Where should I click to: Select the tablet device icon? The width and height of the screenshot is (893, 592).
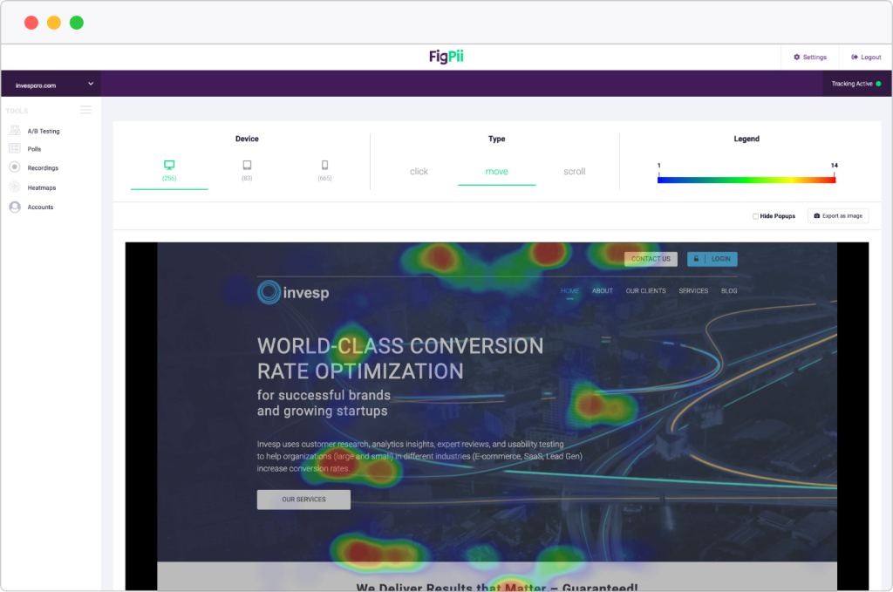[x=247, y=165]
